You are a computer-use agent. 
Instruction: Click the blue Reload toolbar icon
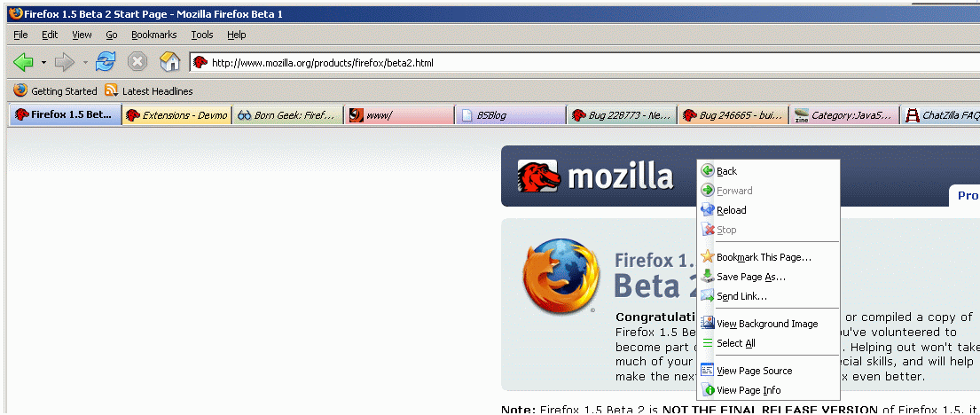(106, 62)
